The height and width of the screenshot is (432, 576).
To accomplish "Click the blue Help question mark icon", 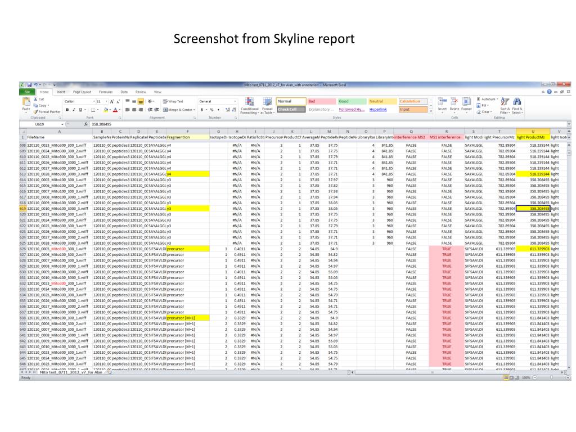I will 549,92.
